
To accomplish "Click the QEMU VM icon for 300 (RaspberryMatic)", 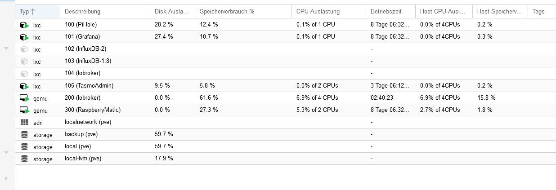I will [x=24, y=110].
